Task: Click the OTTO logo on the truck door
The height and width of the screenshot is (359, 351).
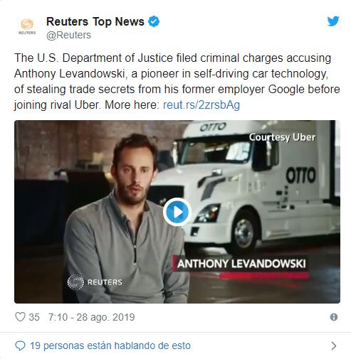Action: click(x=301, y=175)
